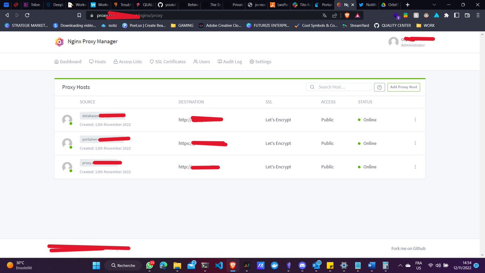Click browser back button
The width and height of the screenshot is (485, 273).
(x=7, y=15)
